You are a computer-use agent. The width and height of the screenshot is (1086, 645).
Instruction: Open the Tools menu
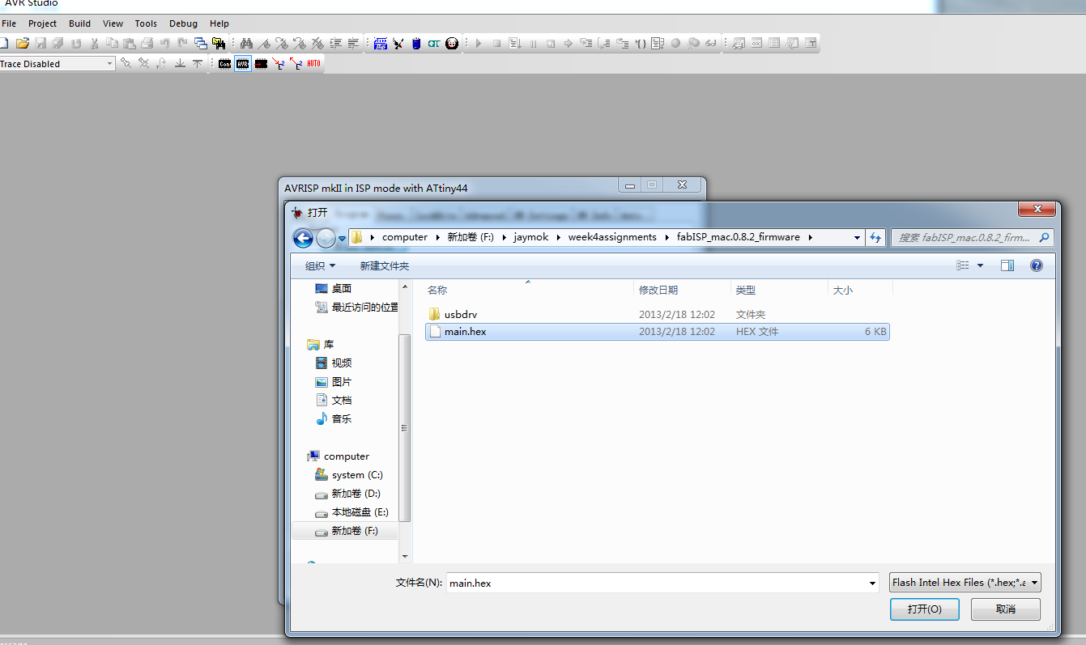pyautogui.click(x=146, y=23)
